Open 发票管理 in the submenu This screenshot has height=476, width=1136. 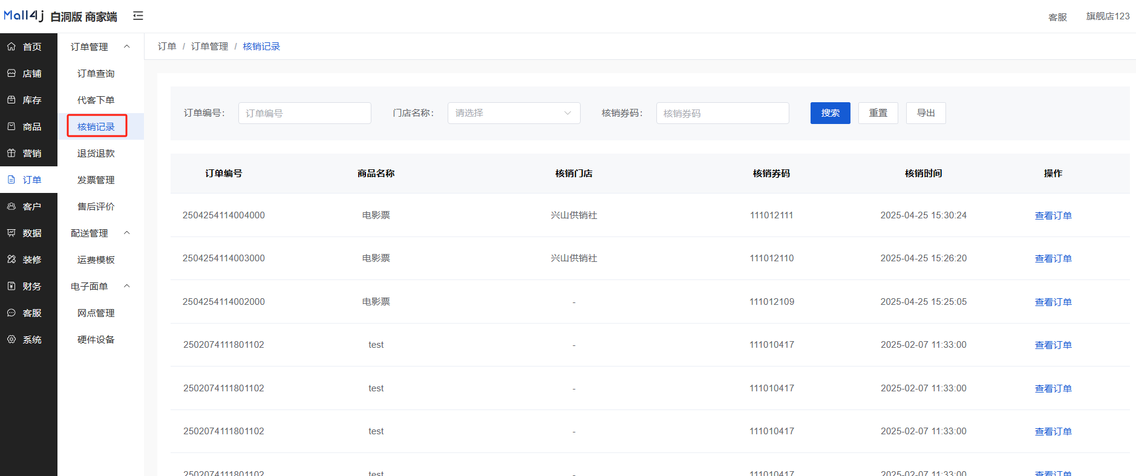(96, 180)
